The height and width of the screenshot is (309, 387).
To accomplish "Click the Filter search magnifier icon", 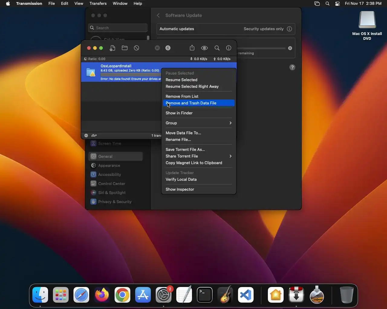I will 217,48.
